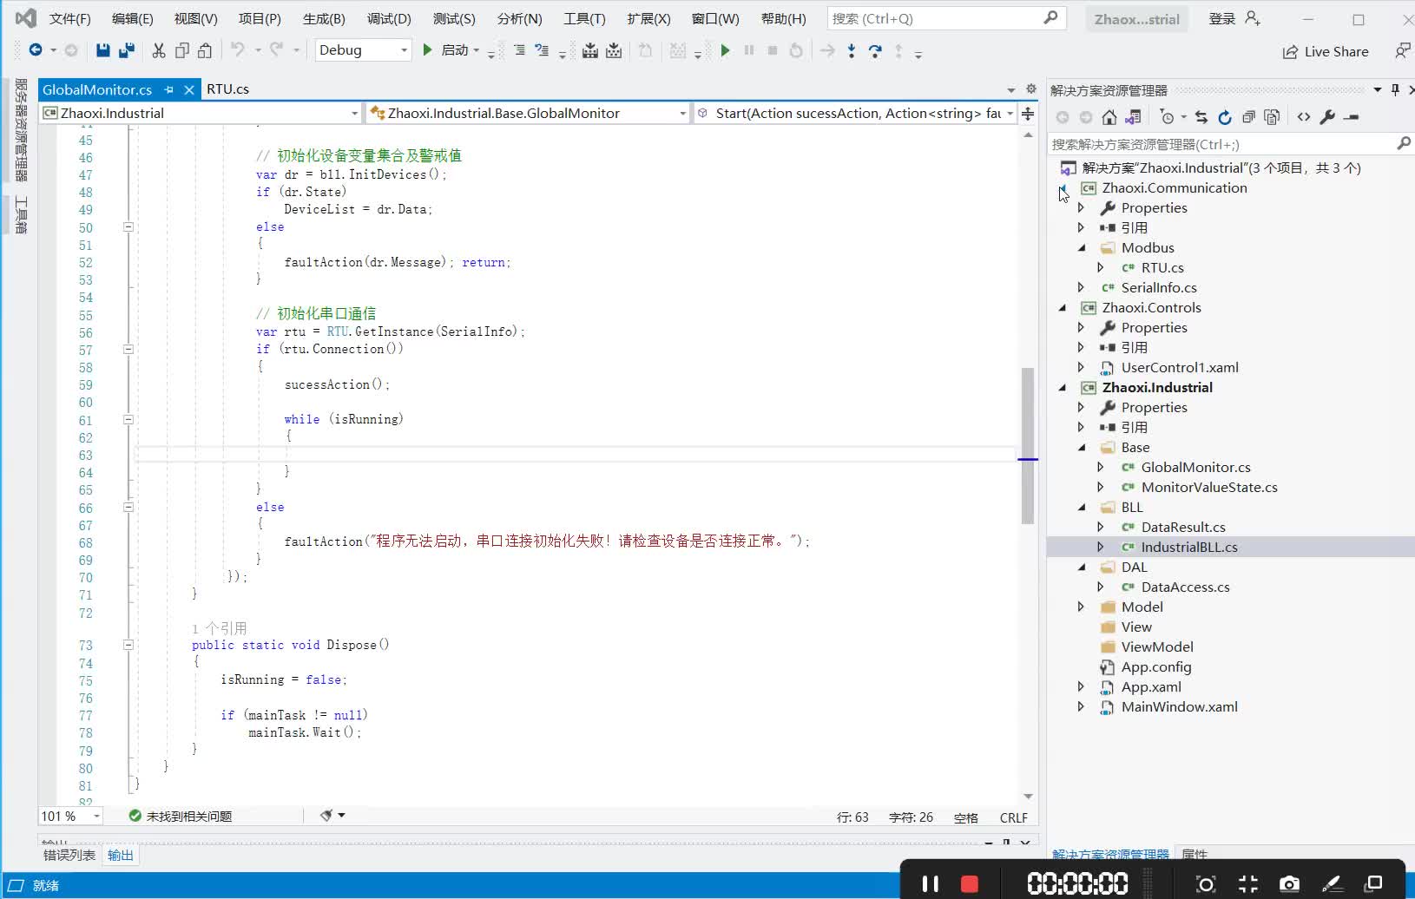Click the Save All toolbar icon
1415x899 pixels.
point(127,50)
